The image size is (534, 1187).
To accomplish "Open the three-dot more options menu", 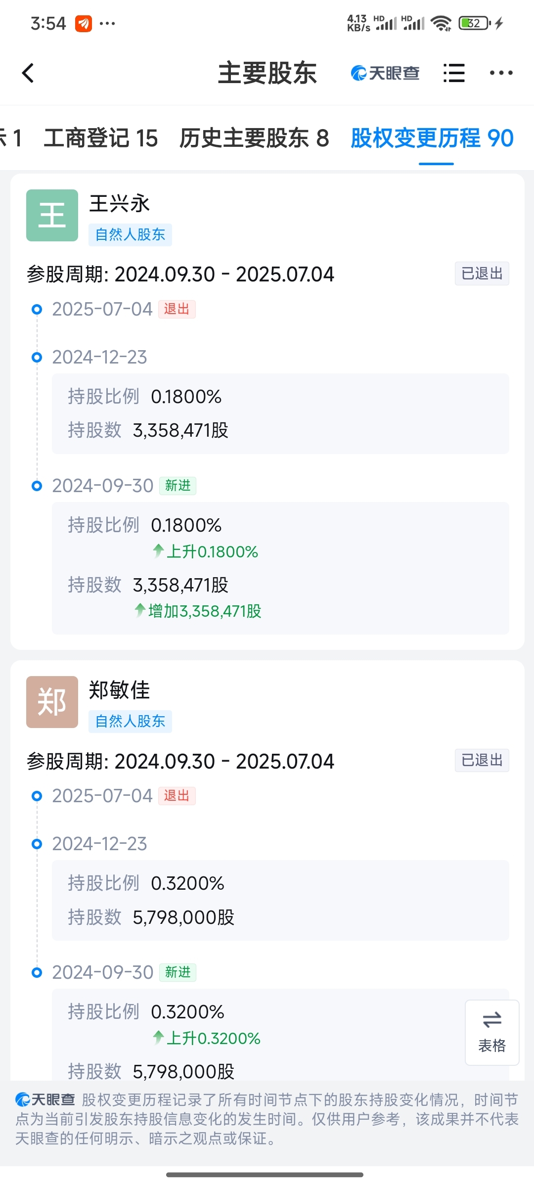I will coord(501,73).
